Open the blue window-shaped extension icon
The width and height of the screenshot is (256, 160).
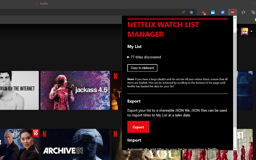coord(213,12)
